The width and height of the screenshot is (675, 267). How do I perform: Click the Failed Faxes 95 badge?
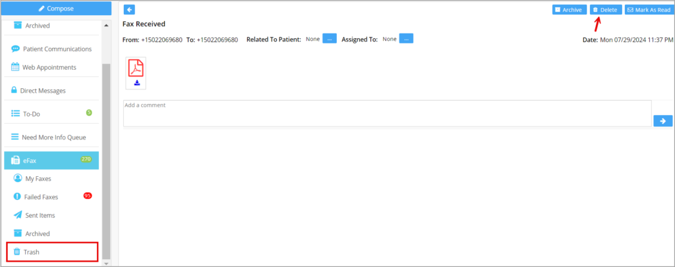(x=88, y=195)
